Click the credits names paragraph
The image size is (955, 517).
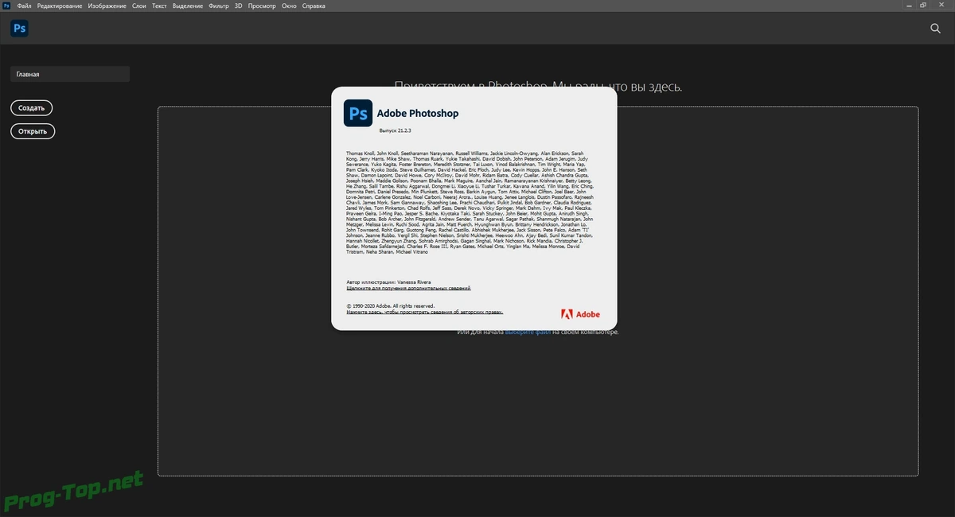click(470, 202)
